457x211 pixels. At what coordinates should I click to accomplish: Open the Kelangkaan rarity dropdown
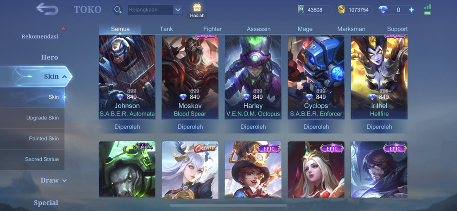[155, 10]
